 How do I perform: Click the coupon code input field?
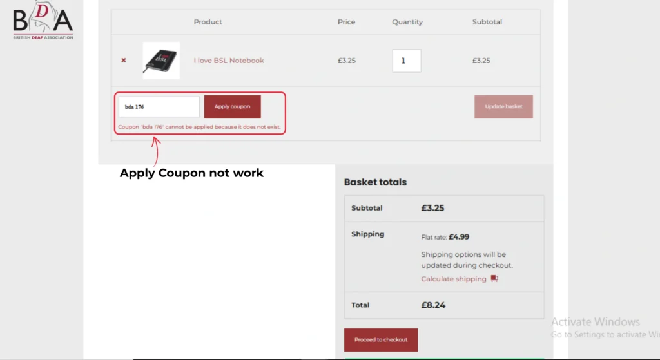(x=159, y=107)
